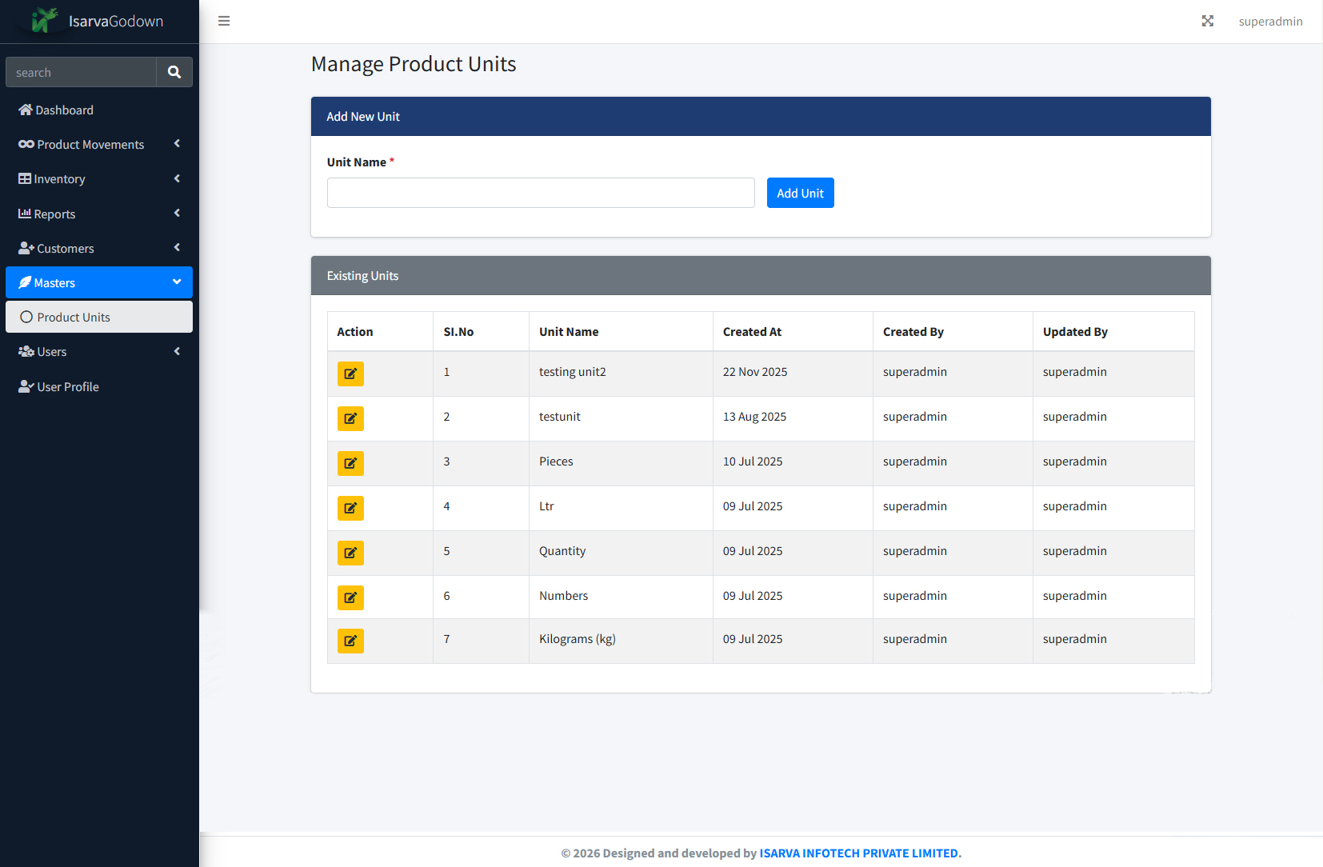Image resolution: width=1323 pixels, height=867 pixels.
Task: Open the Reports menu
Action: point(99,214)
